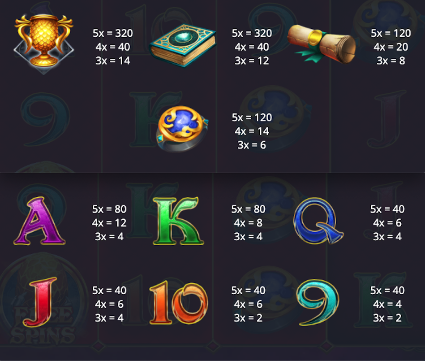Select the blue gemstone ring symbol

(182, 128)
